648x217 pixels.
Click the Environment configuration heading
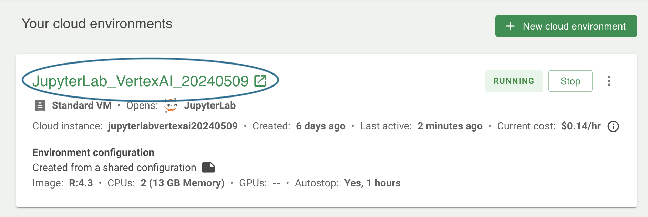93,152
